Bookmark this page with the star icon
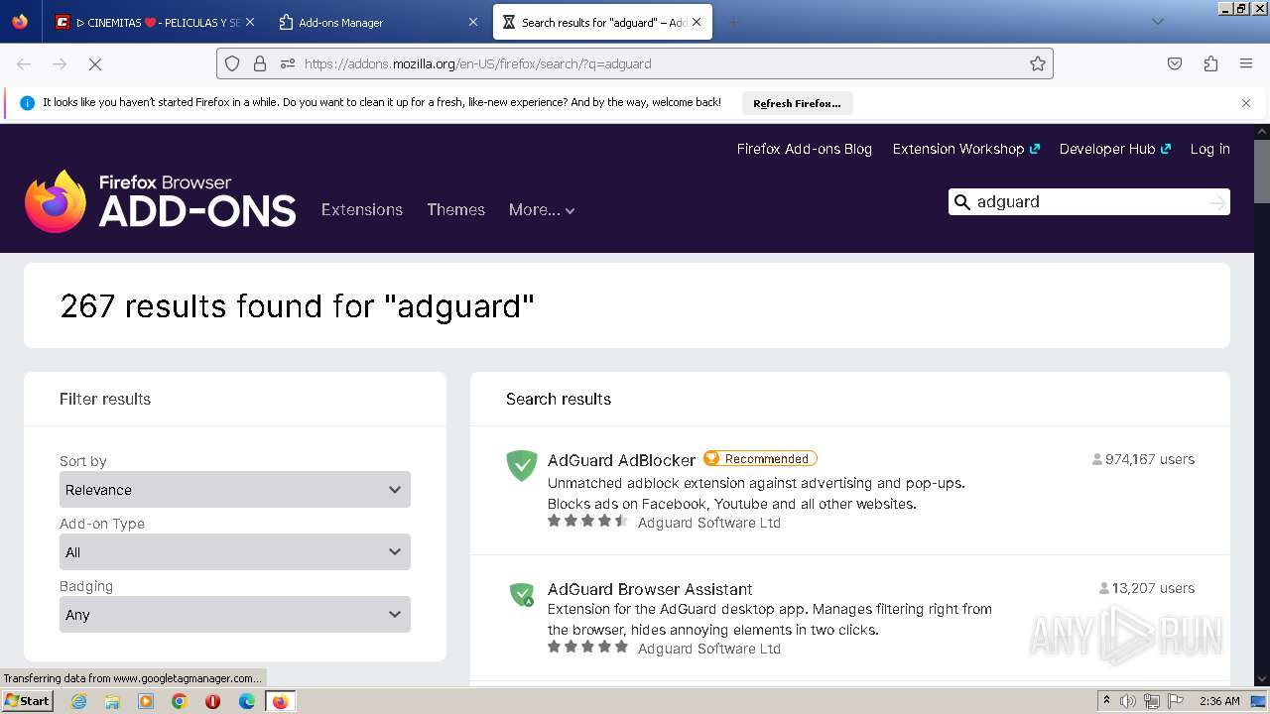Screen dimensions: 1270x714 tap(1038, 63)
